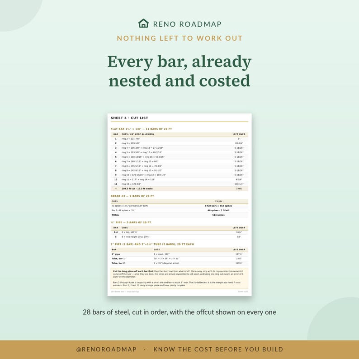Click the rebar table 'YIELD' column header
The width and height of the screenshot is (359, 359).
[x=218, y=201]
